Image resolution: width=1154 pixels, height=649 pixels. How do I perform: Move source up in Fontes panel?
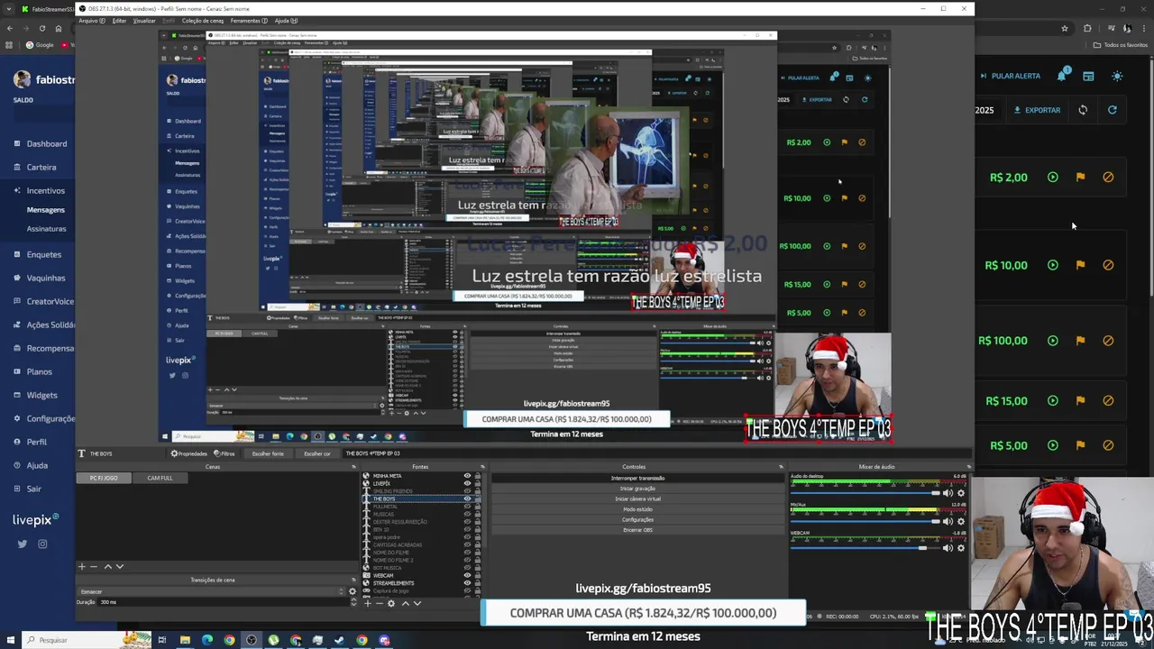pyautogui.click(x=405, y=603)
